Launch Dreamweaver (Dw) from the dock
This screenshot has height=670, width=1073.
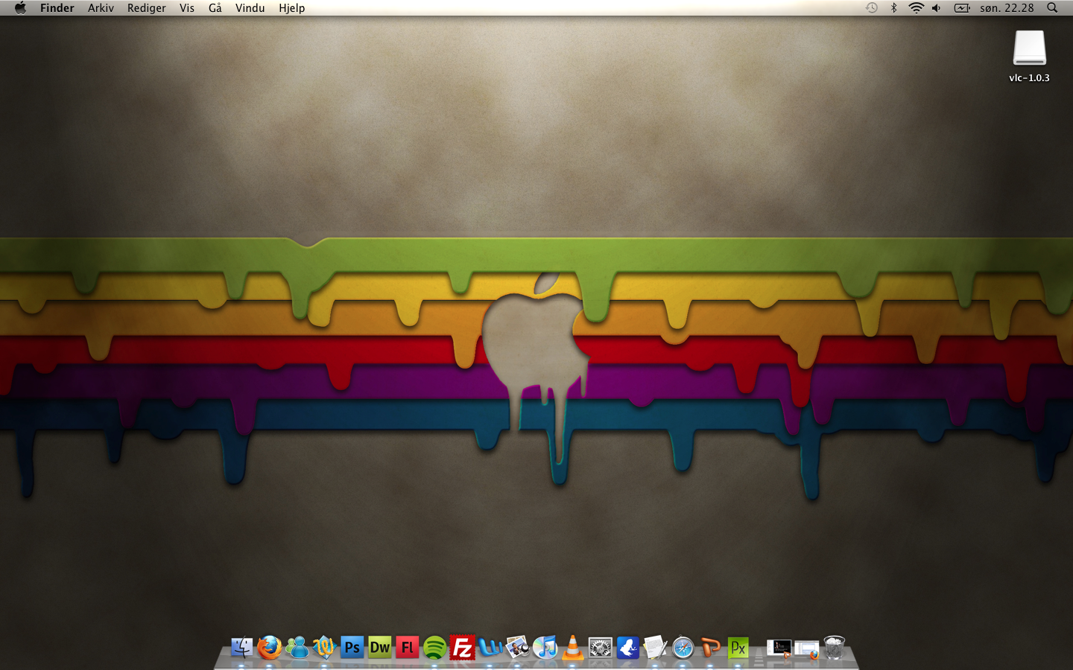(380, 648)
